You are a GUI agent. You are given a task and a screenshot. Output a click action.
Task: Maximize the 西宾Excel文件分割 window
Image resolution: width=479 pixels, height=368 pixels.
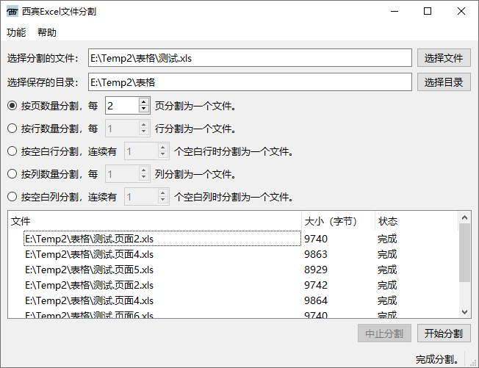coord(428,12)
